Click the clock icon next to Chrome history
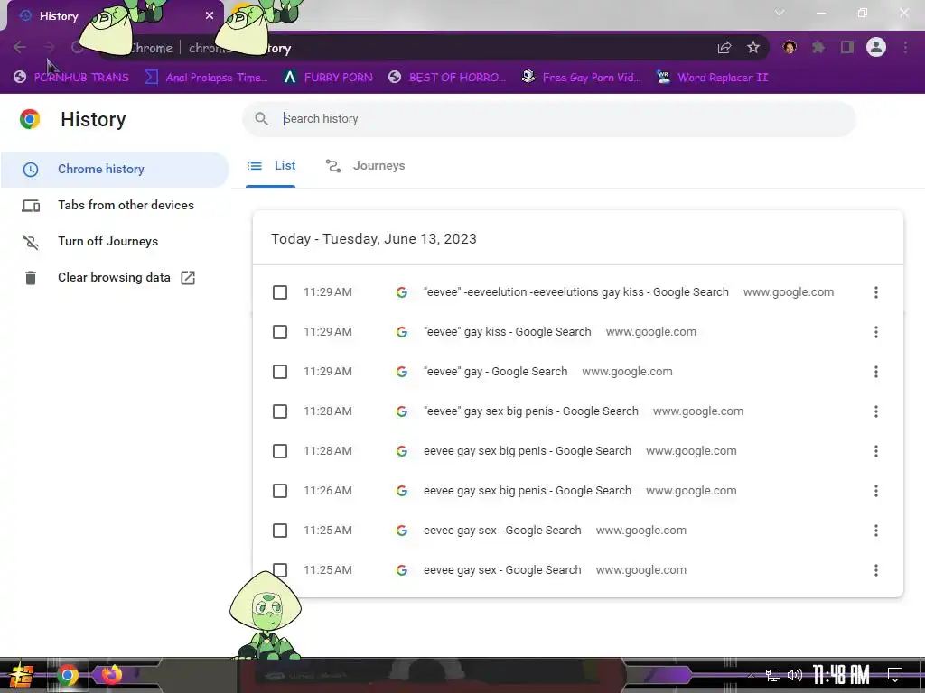The width and height of the screenshot is (925, 693). coord(31,170)
